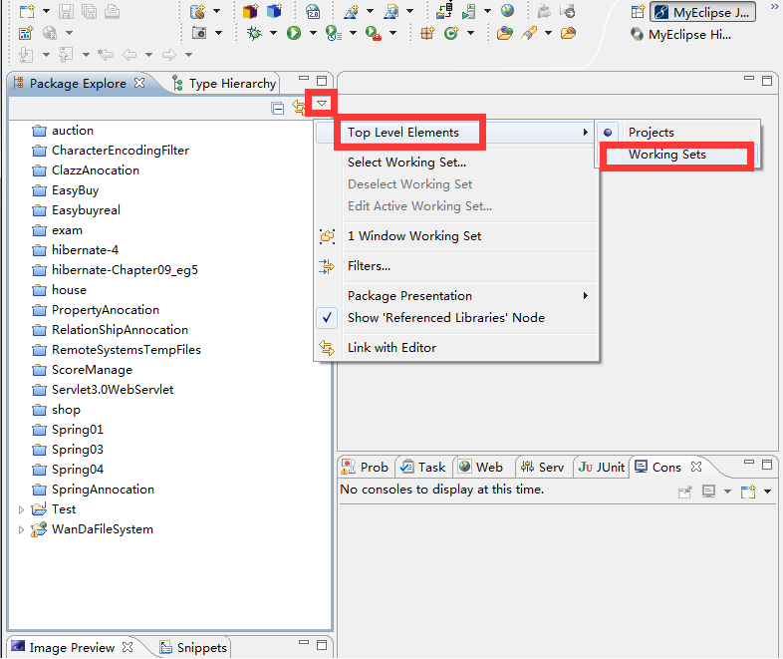Switch to the Serv (Servers) tab
The width and height of the screenshot is (783, 659).
(543, 468)
